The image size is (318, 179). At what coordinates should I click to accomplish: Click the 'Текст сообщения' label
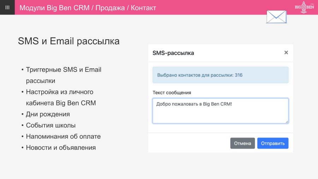tap(172, 93)
